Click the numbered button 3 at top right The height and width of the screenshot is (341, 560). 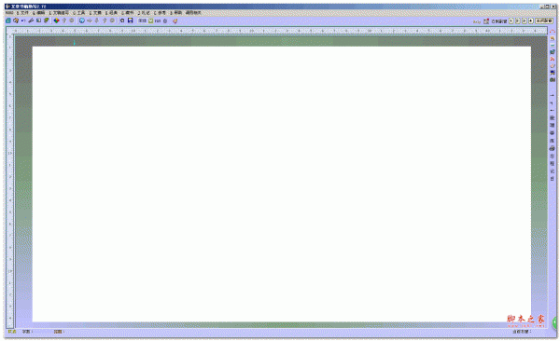point(525,21)
